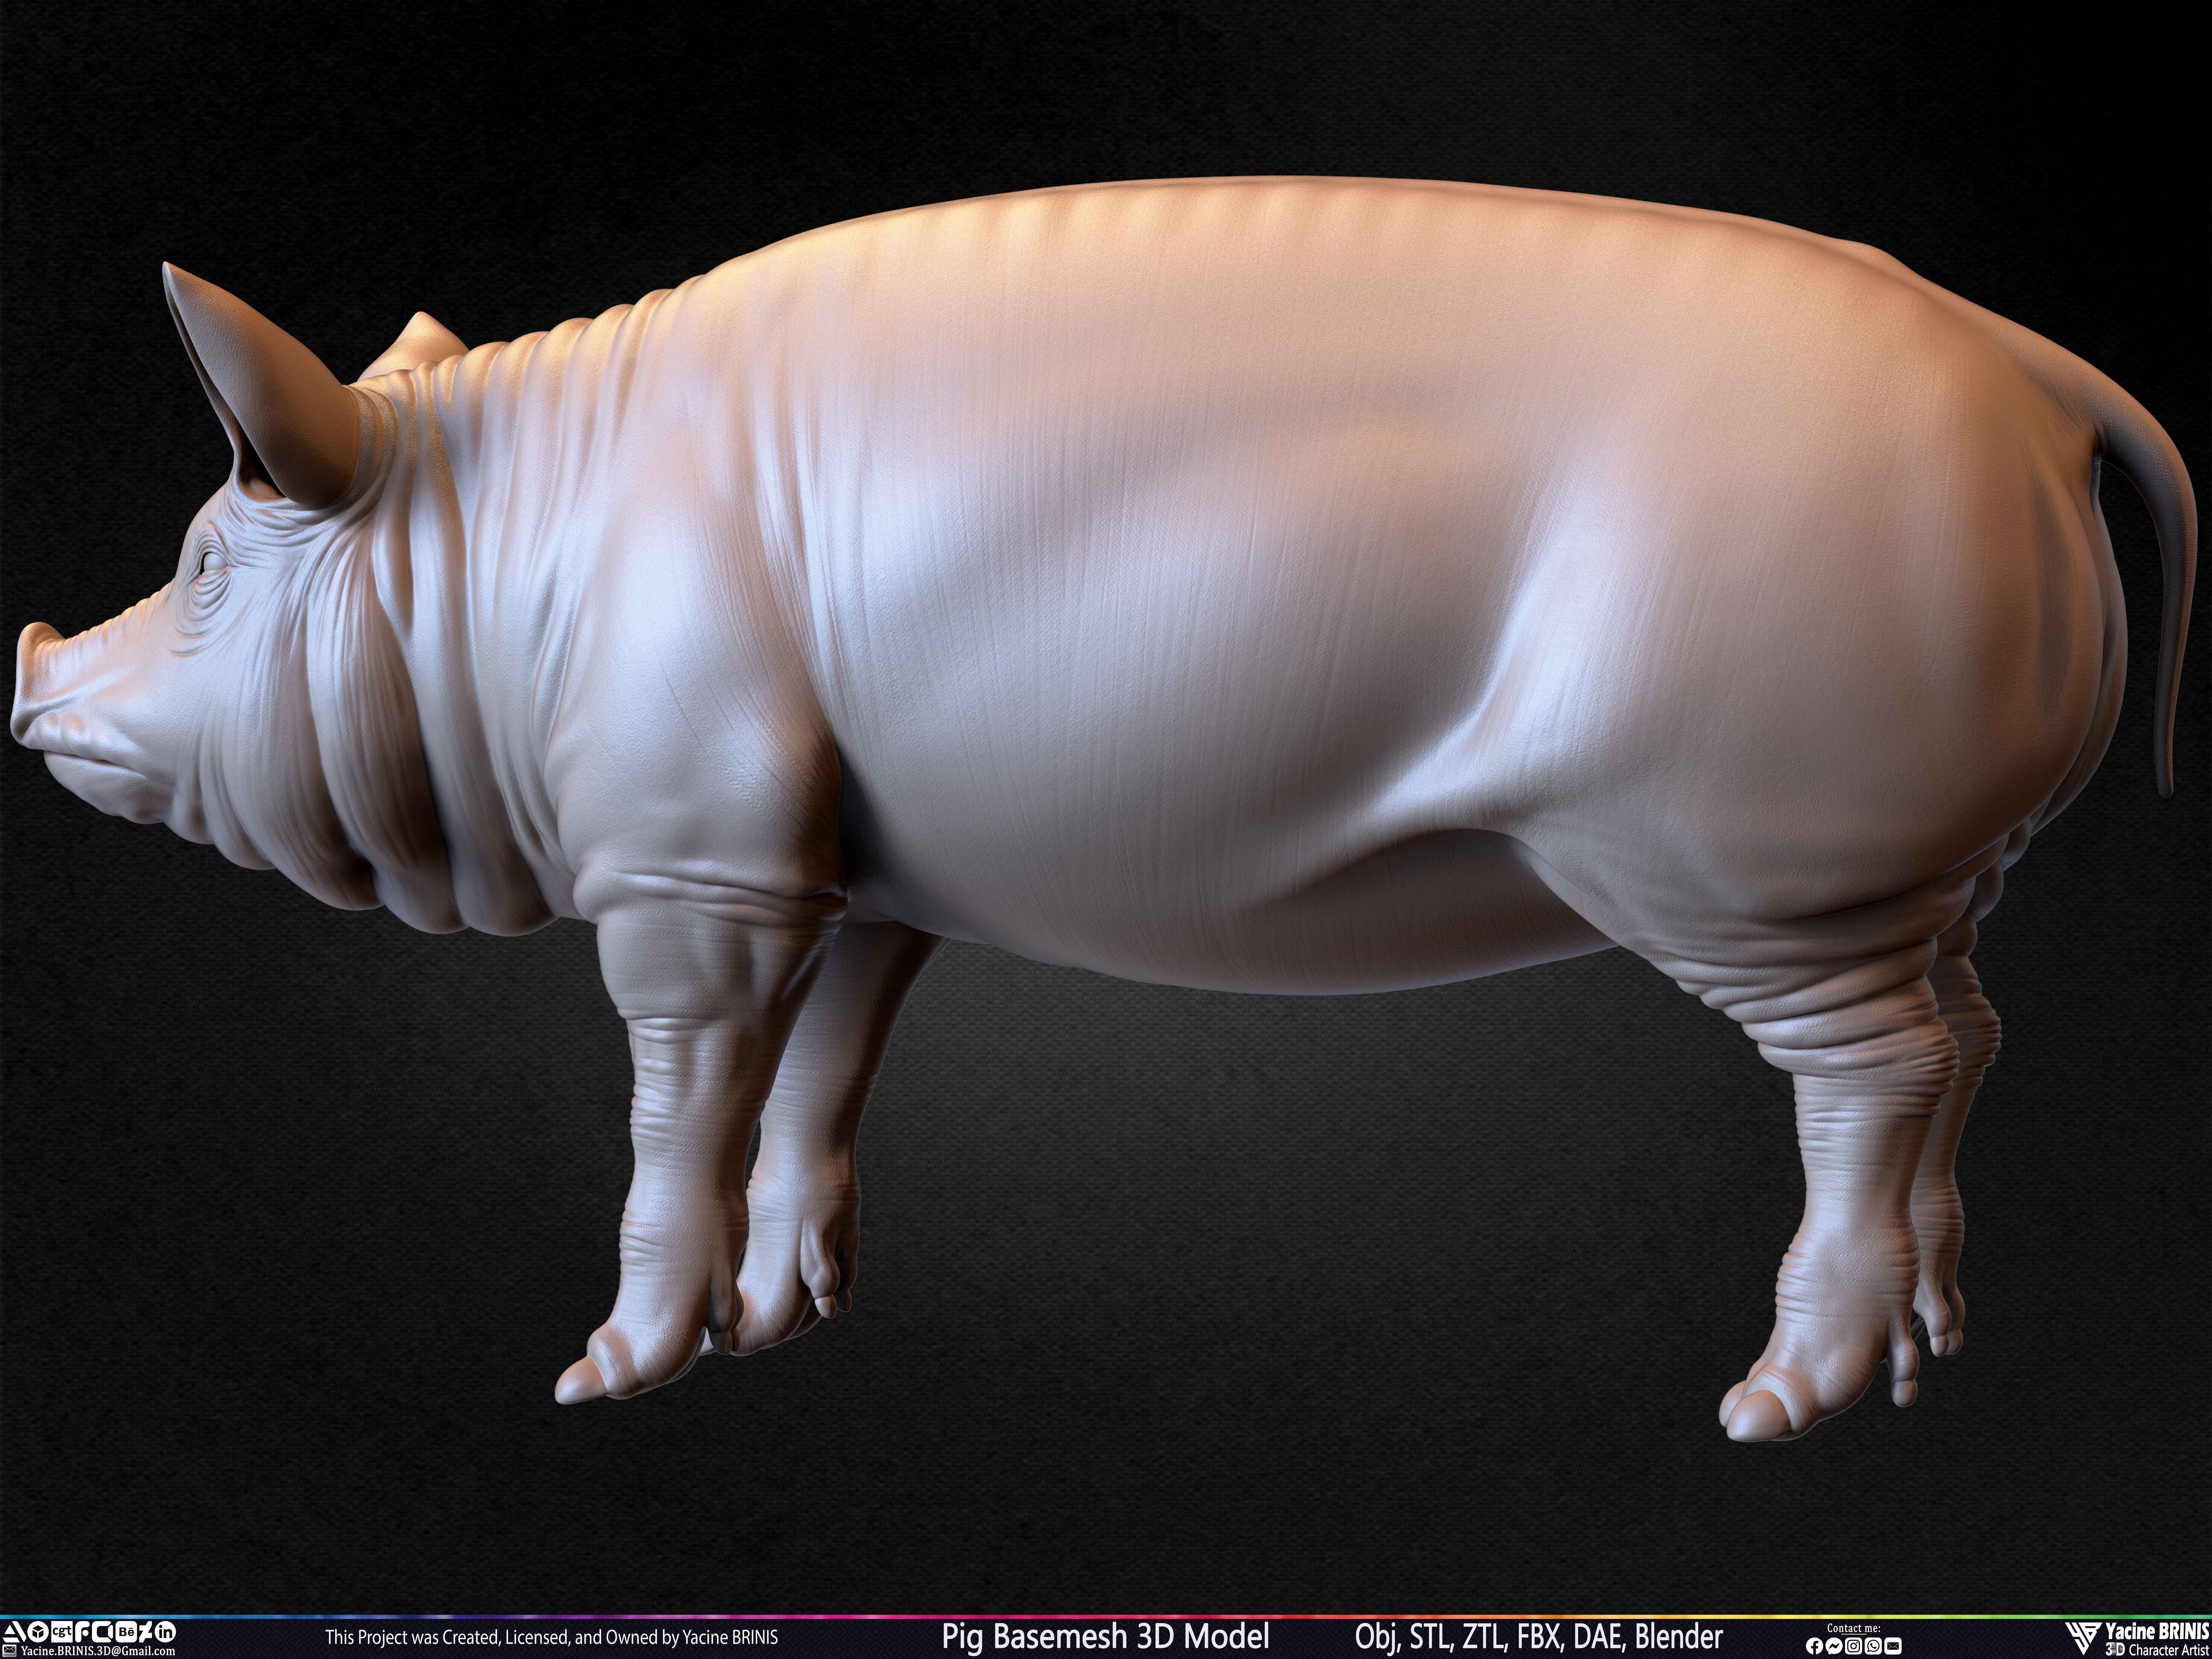
Task: Click the Behance 'Be' icon
Action: point(126,1632)
